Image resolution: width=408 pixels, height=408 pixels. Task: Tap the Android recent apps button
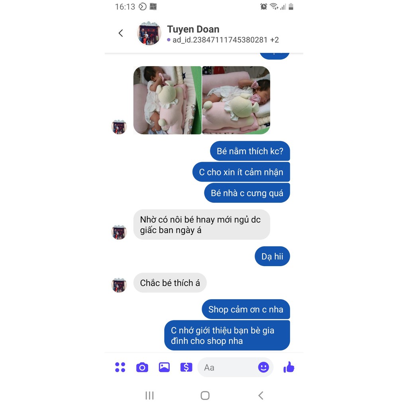[150, 396]
